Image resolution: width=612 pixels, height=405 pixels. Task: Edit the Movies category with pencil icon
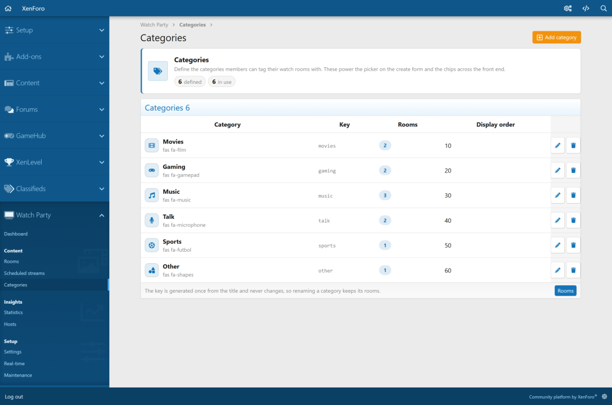pyautogui.click(x=558, y=145)
